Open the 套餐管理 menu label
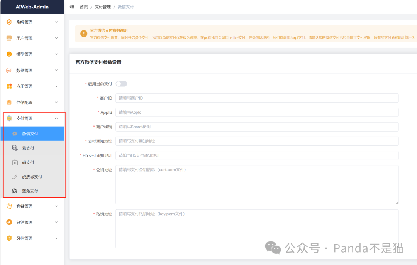This screenshot has height=265, width=417. point(24,206)
